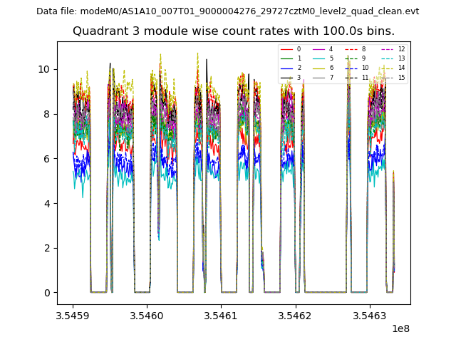Screen dimensions: 456x342
Task: Click the y-axis tick label 6
Action: click(47, 159)
